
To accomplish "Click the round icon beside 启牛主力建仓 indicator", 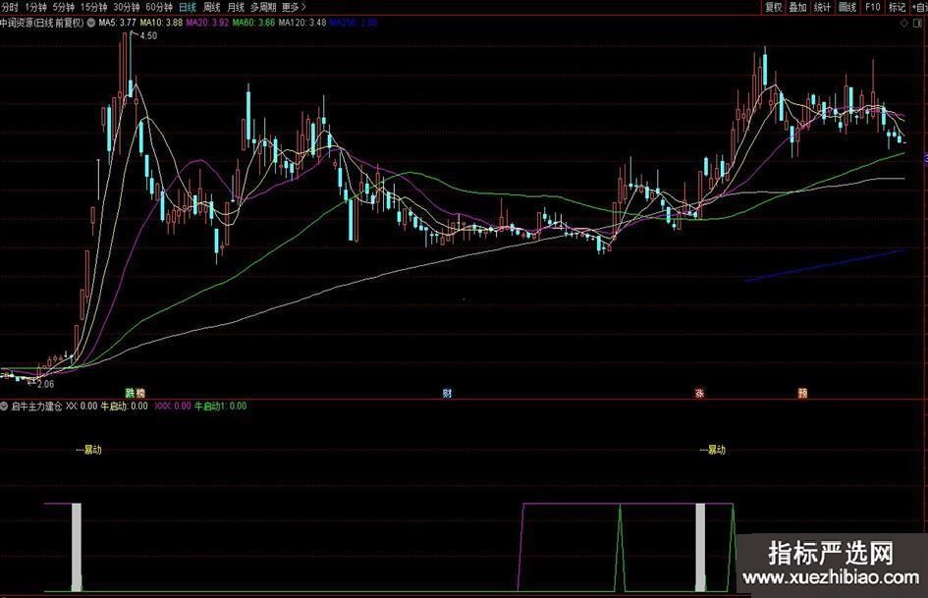I will coord(5,405).
